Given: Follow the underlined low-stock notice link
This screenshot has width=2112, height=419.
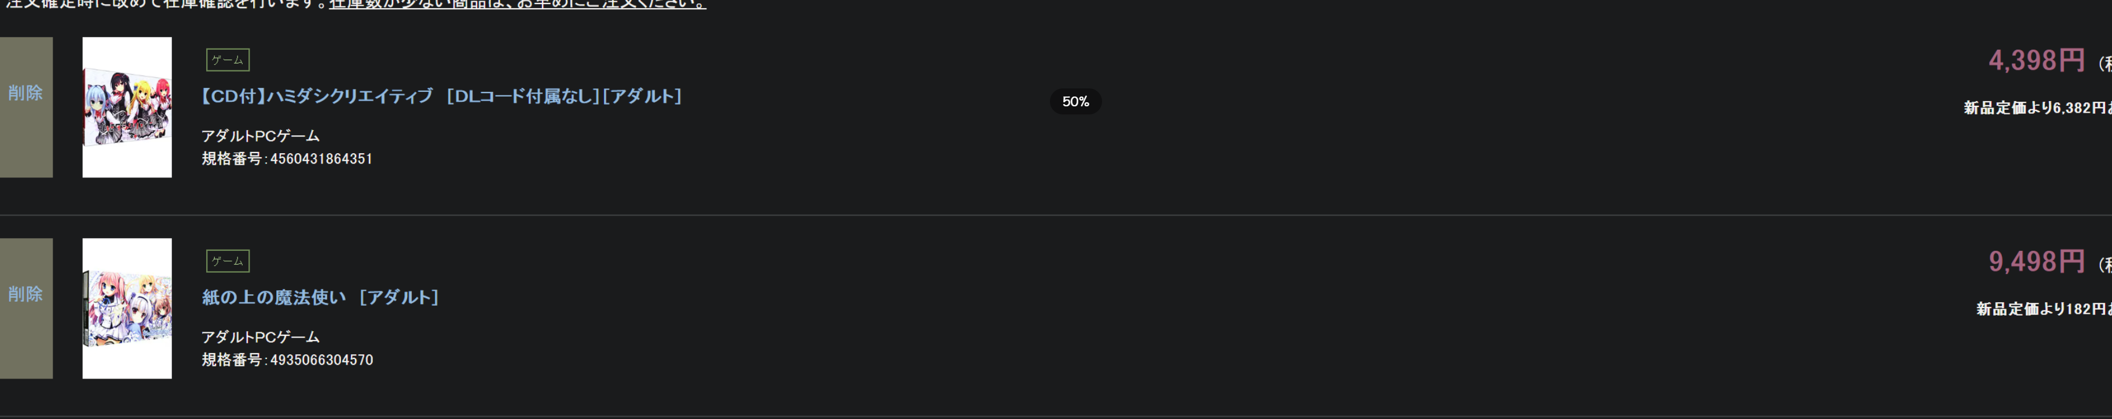Looking at the screenshot, I should 517,4.
